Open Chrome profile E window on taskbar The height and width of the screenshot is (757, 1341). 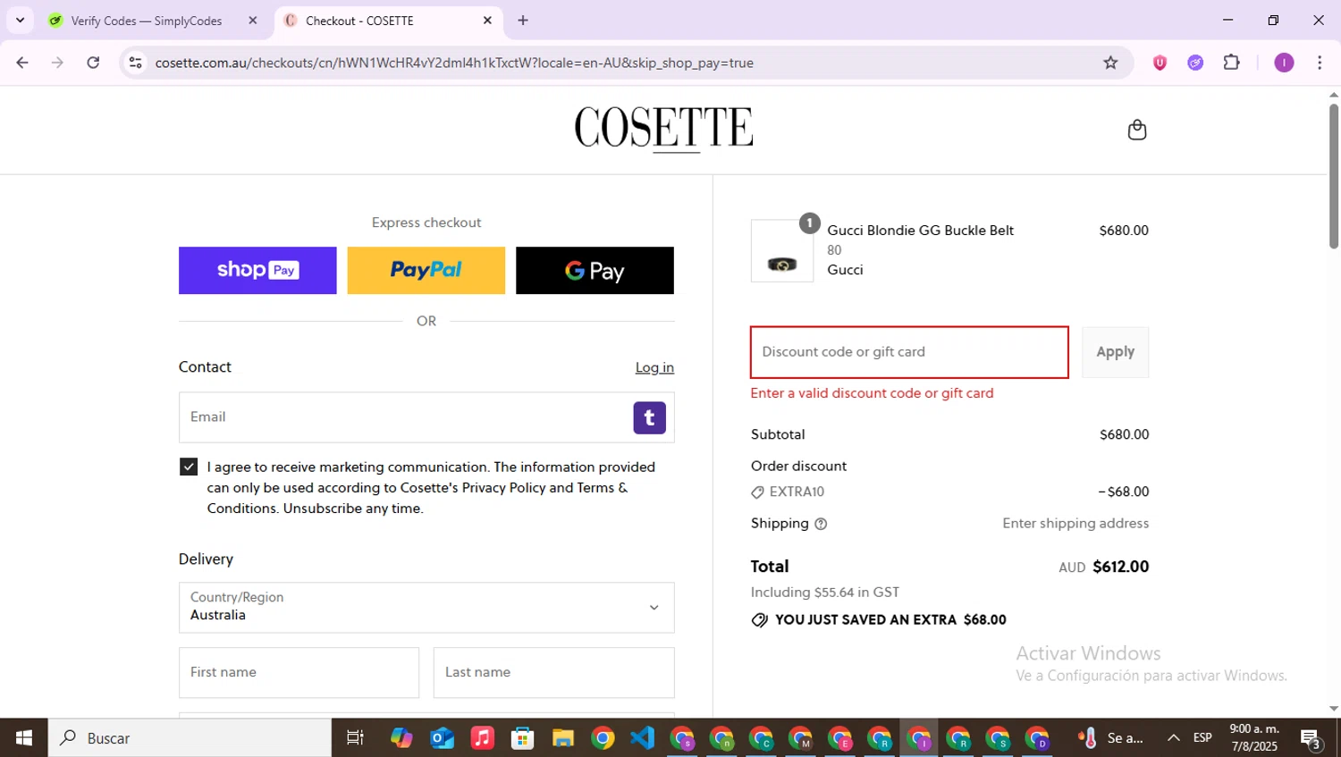(840, 738)
